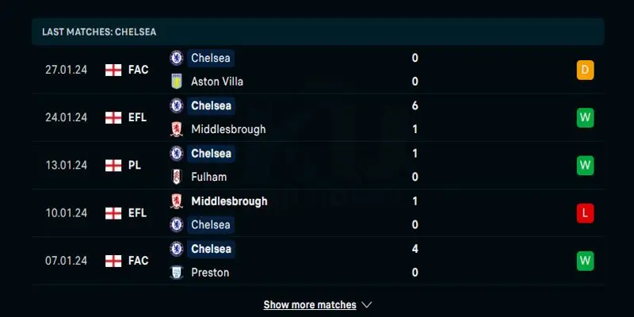The image size is (634, 317).
Task: Open Fulham team link
Action: click(x=208, y=177)
